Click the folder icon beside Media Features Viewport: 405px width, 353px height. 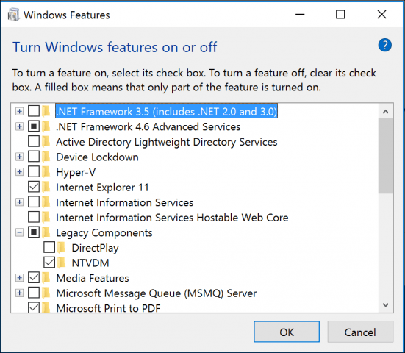(x=46, y=278)
